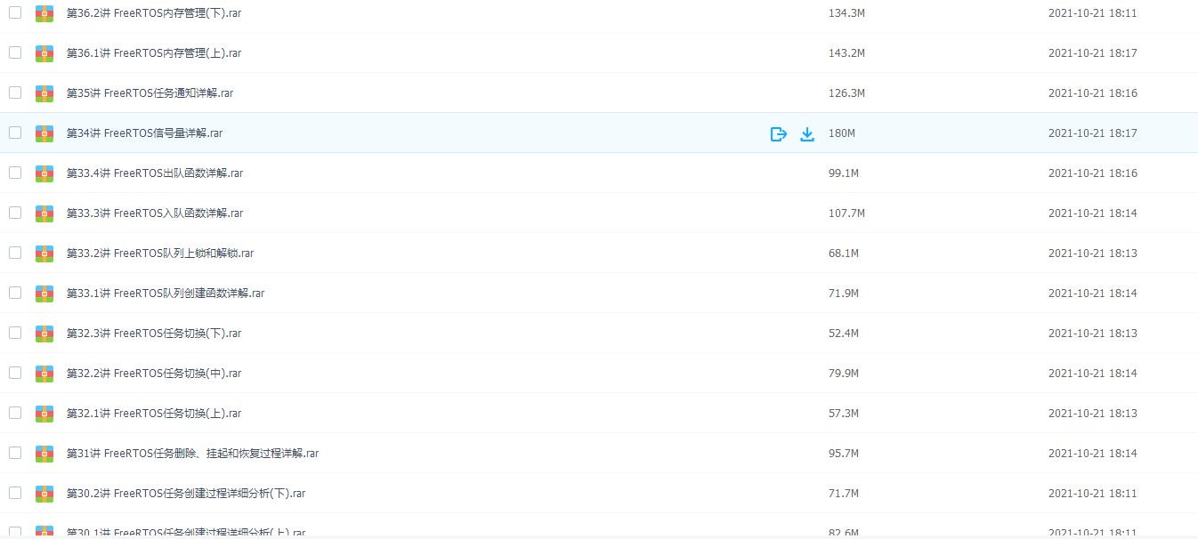Click the file name 第32.2讲 FreeRTOS任务切换(中).rar

click(154, 374)
